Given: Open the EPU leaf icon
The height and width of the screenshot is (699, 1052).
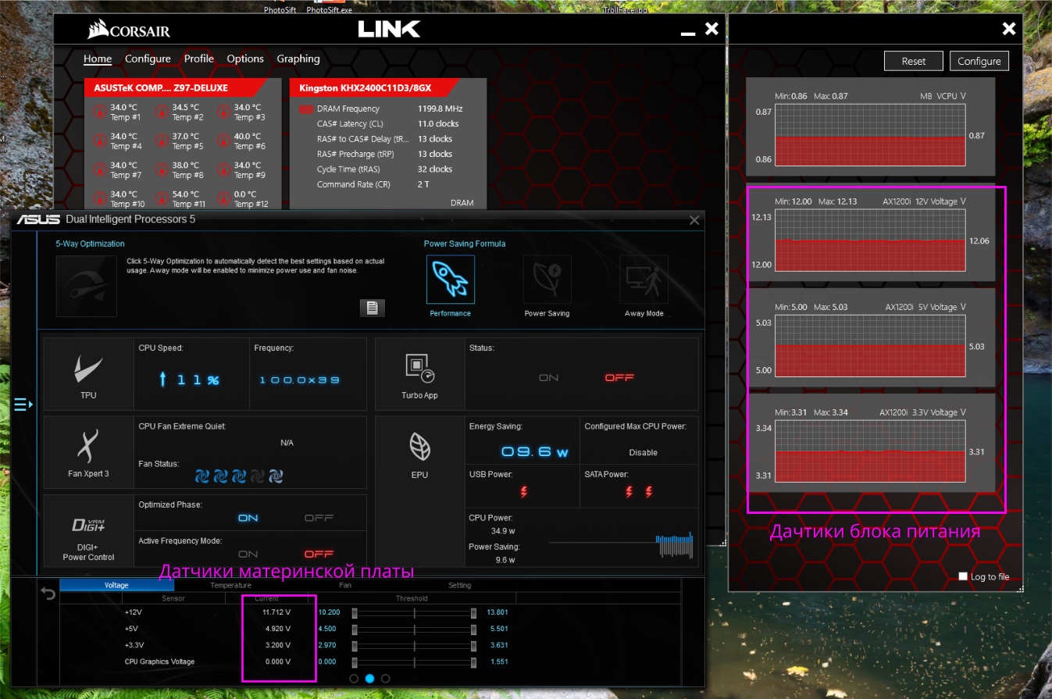Looking at the screenshot, I should tap(419, 446).
